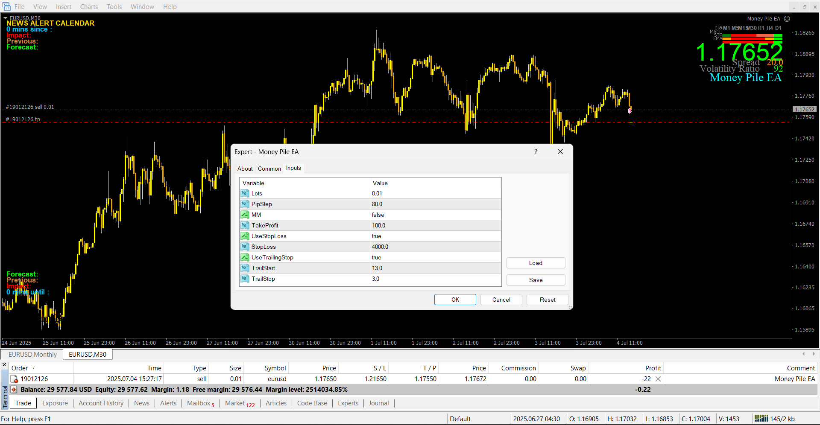Viewport: 820px width, 425px height.
Task: Close the Terminal panel
Action: 4,365
